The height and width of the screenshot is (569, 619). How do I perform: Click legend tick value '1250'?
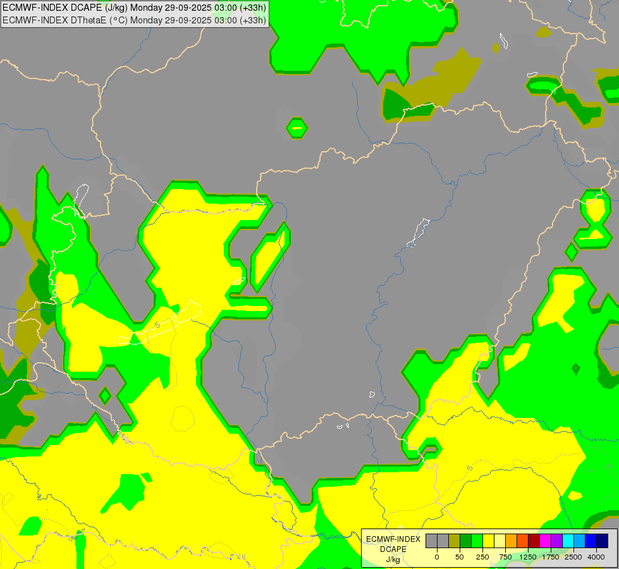click(528, 557)
